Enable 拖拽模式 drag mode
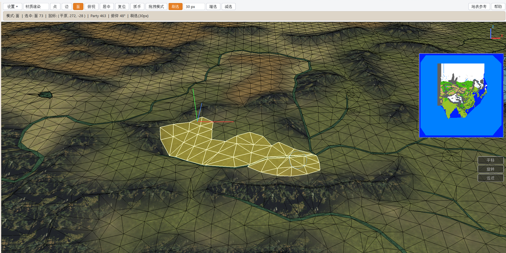This screenshot has height=253, width=506. coord(156,6)
